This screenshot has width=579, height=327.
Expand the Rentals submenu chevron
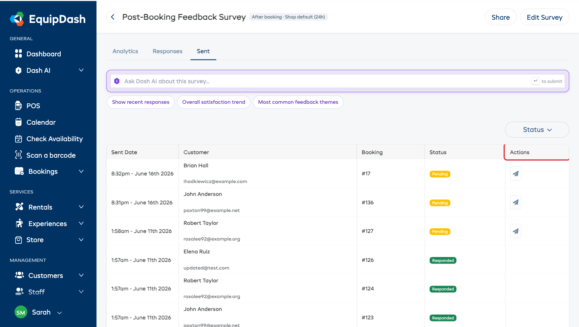[x=81, y=207]
